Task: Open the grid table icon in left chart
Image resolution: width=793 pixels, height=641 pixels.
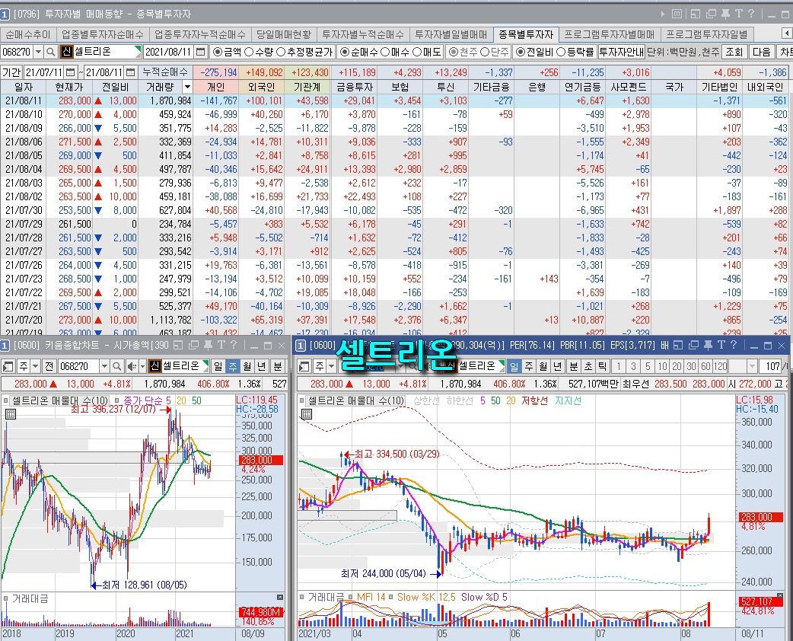Action: tap(10, 414)
